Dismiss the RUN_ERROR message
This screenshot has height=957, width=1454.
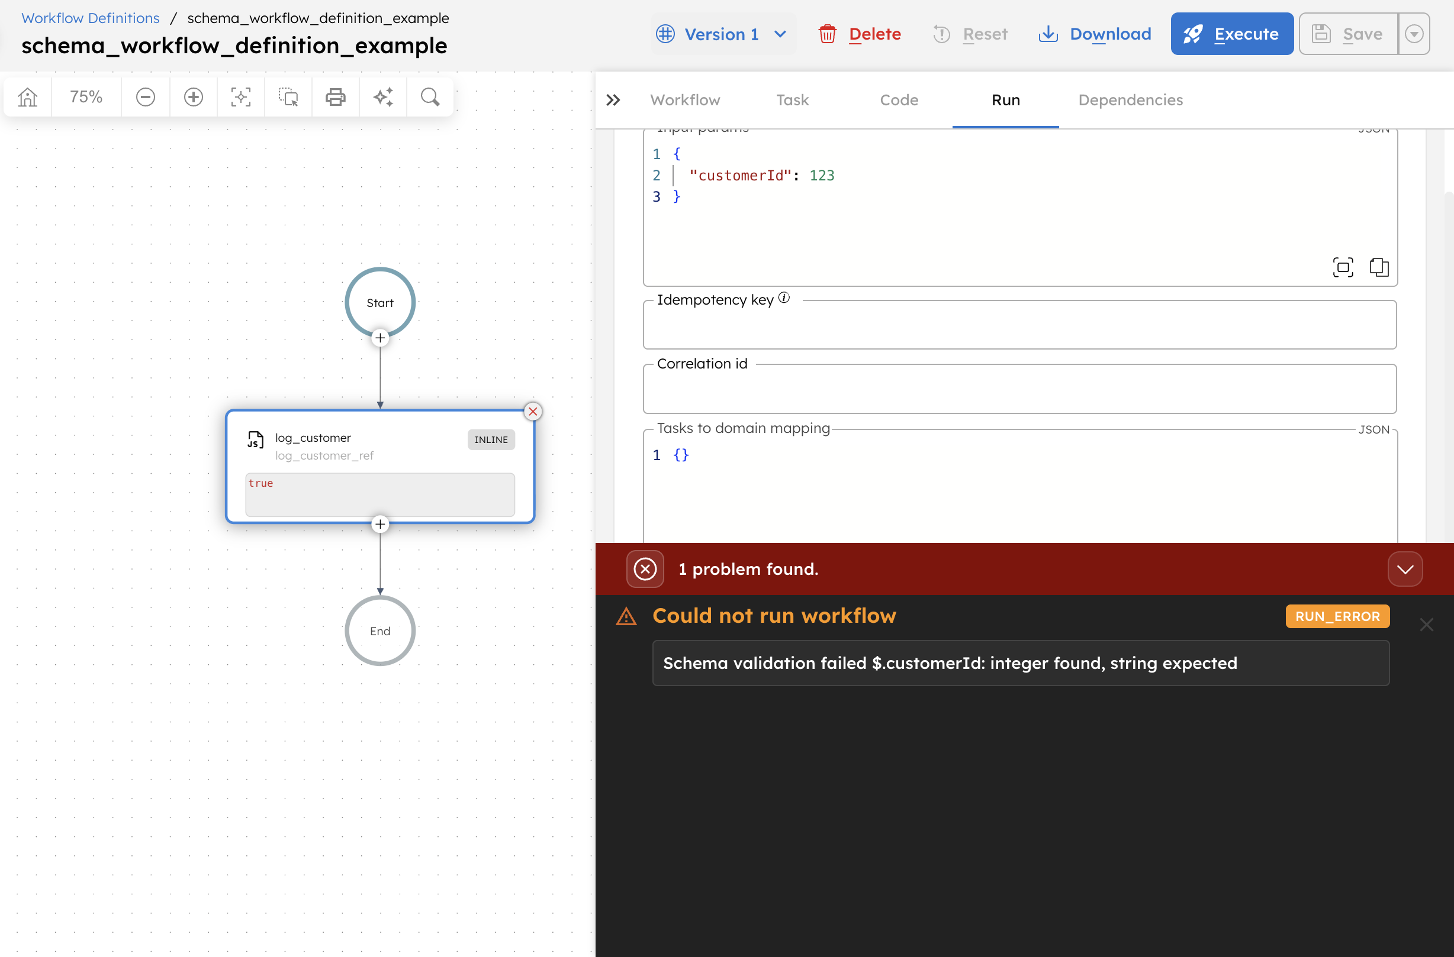1427,625
